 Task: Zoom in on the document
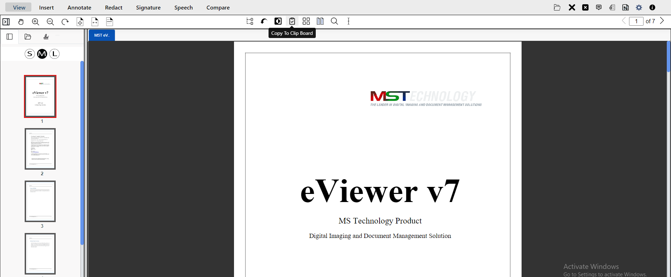(36, 22)
